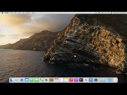Open Maps from the Dock
Viewport: 127px width, 95px height.
pos(42,80)
